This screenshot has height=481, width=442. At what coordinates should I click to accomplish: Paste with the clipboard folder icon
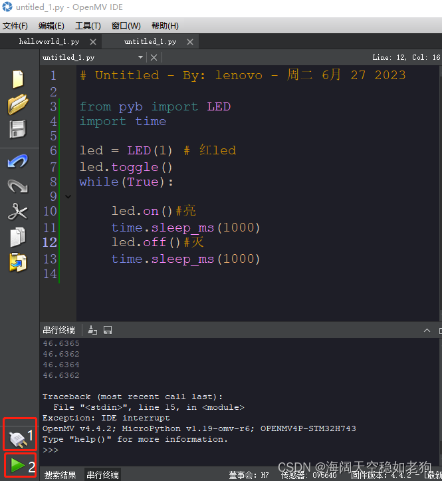pos(18,263)
